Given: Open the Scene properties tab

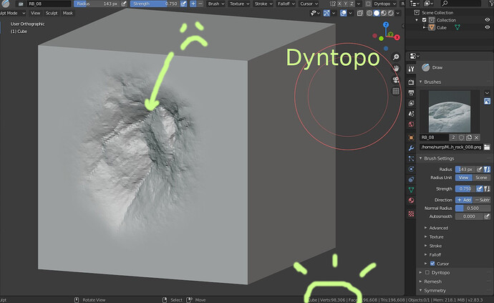Looking at the screenshot, I should coord(411,114).
